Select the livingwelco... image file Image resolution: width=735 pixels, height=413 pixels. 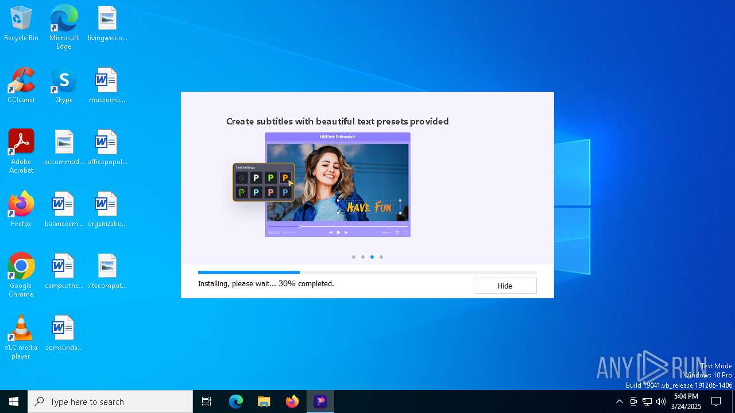pyautogui.click(x=107, y=24)
